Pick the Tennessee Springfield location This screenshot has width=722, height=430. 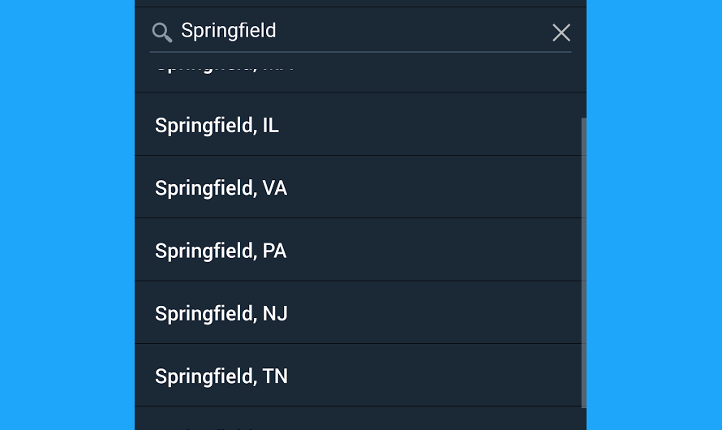click(359, 375)
